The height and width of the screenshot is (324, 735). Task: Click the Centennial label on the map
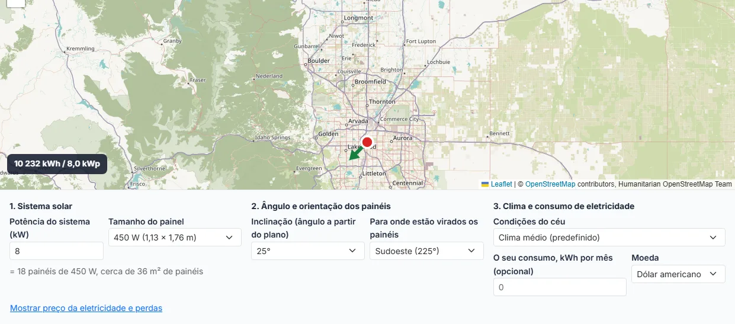tap(408, 183)
